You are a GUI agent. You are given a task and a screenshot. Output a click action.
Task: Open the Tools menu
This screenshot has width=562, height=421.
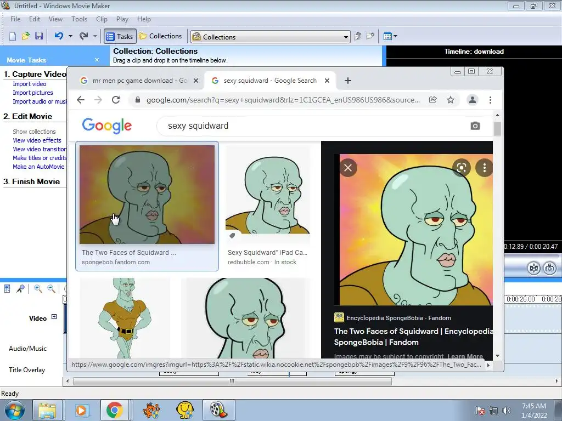[79, 19]
